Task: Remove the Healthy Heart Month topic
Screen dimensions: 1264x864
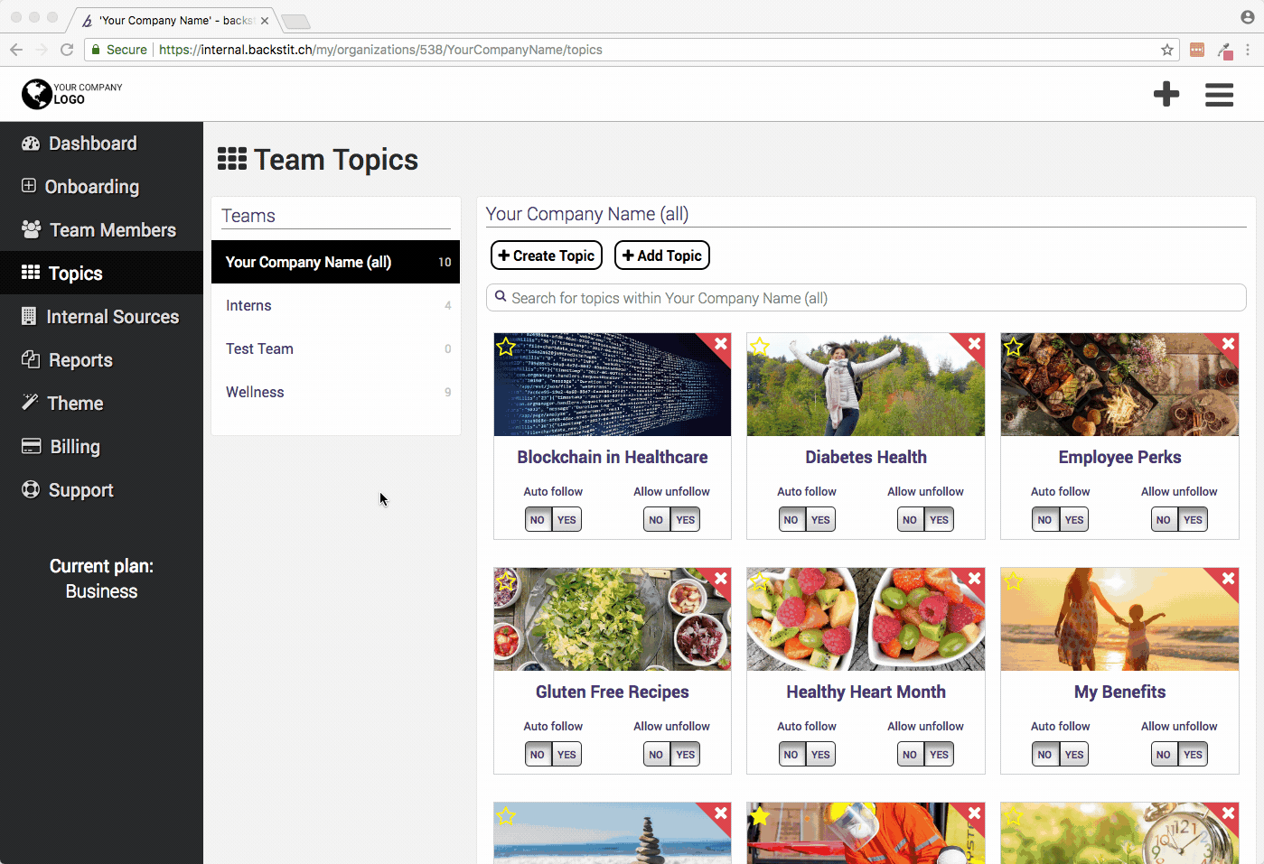Action: pyautogui.click(x=975, y=578)
